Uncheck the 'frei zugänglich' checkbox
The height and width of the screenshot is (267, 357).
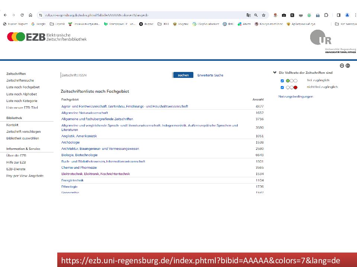pos(282,80)
